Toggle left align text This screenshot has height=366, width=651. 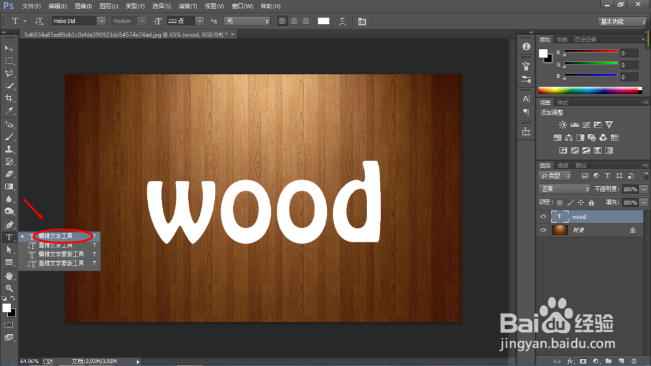point(283,21)
